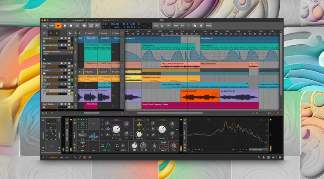Click the launcher panel horizontal scrollbar thumb

(x=92, y=113)
